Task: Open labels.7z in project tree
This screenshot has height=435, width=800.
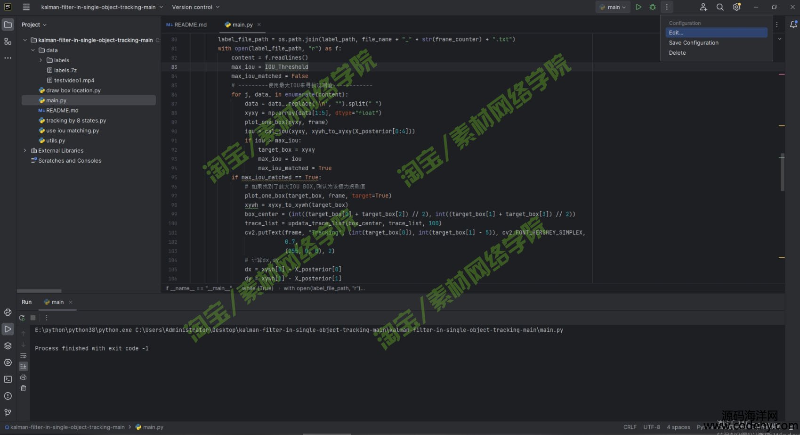Action: point(65,70)
